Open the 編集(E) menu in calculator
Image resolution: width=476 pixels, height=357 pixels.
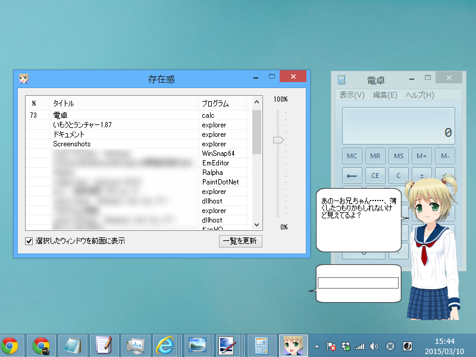coord(385,95)
